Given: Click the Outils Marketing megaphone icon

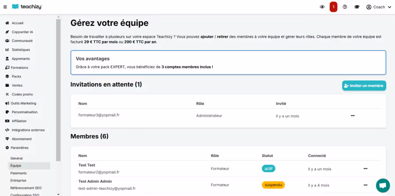Looking at the screenshot, I should (x=7, y=103).
